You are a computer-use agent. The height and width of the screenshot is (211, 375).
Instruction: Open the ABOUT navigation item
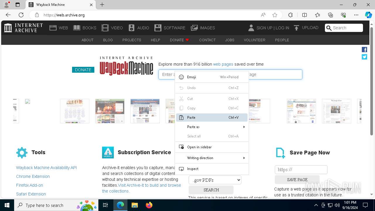click(x=88, y=40)
